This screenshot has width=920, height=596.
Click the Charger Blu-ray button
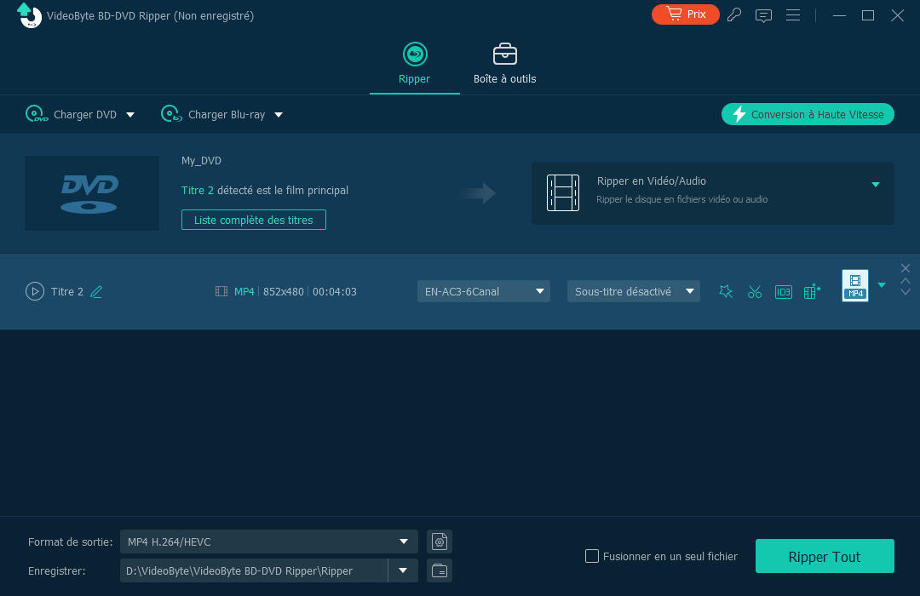[x=214, y=114]
